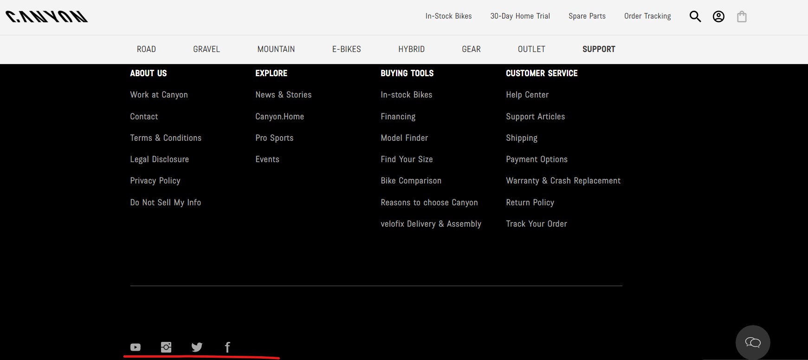Open Pro Sports link
Screen dimensions: 808x360
pyautogui.click(x=274, y=138)
